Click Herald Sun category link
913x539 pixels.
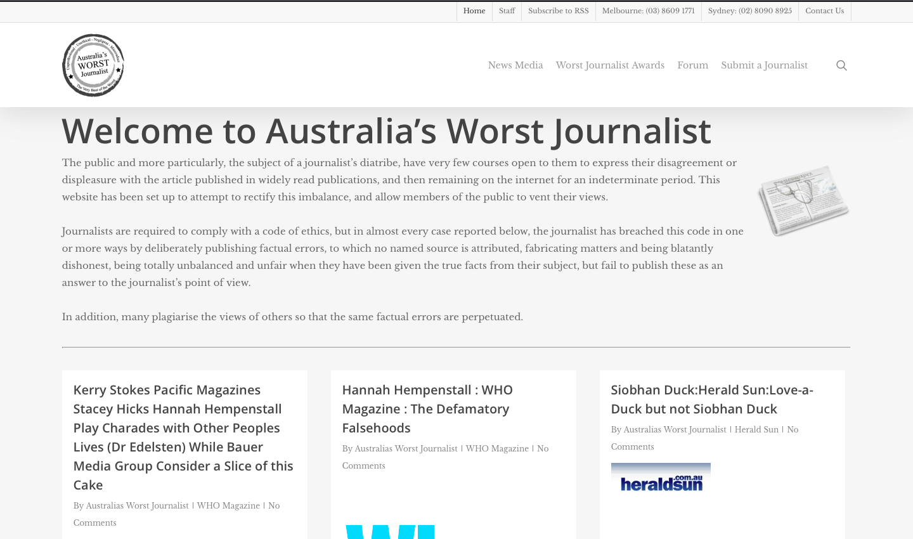pos(756,429)
